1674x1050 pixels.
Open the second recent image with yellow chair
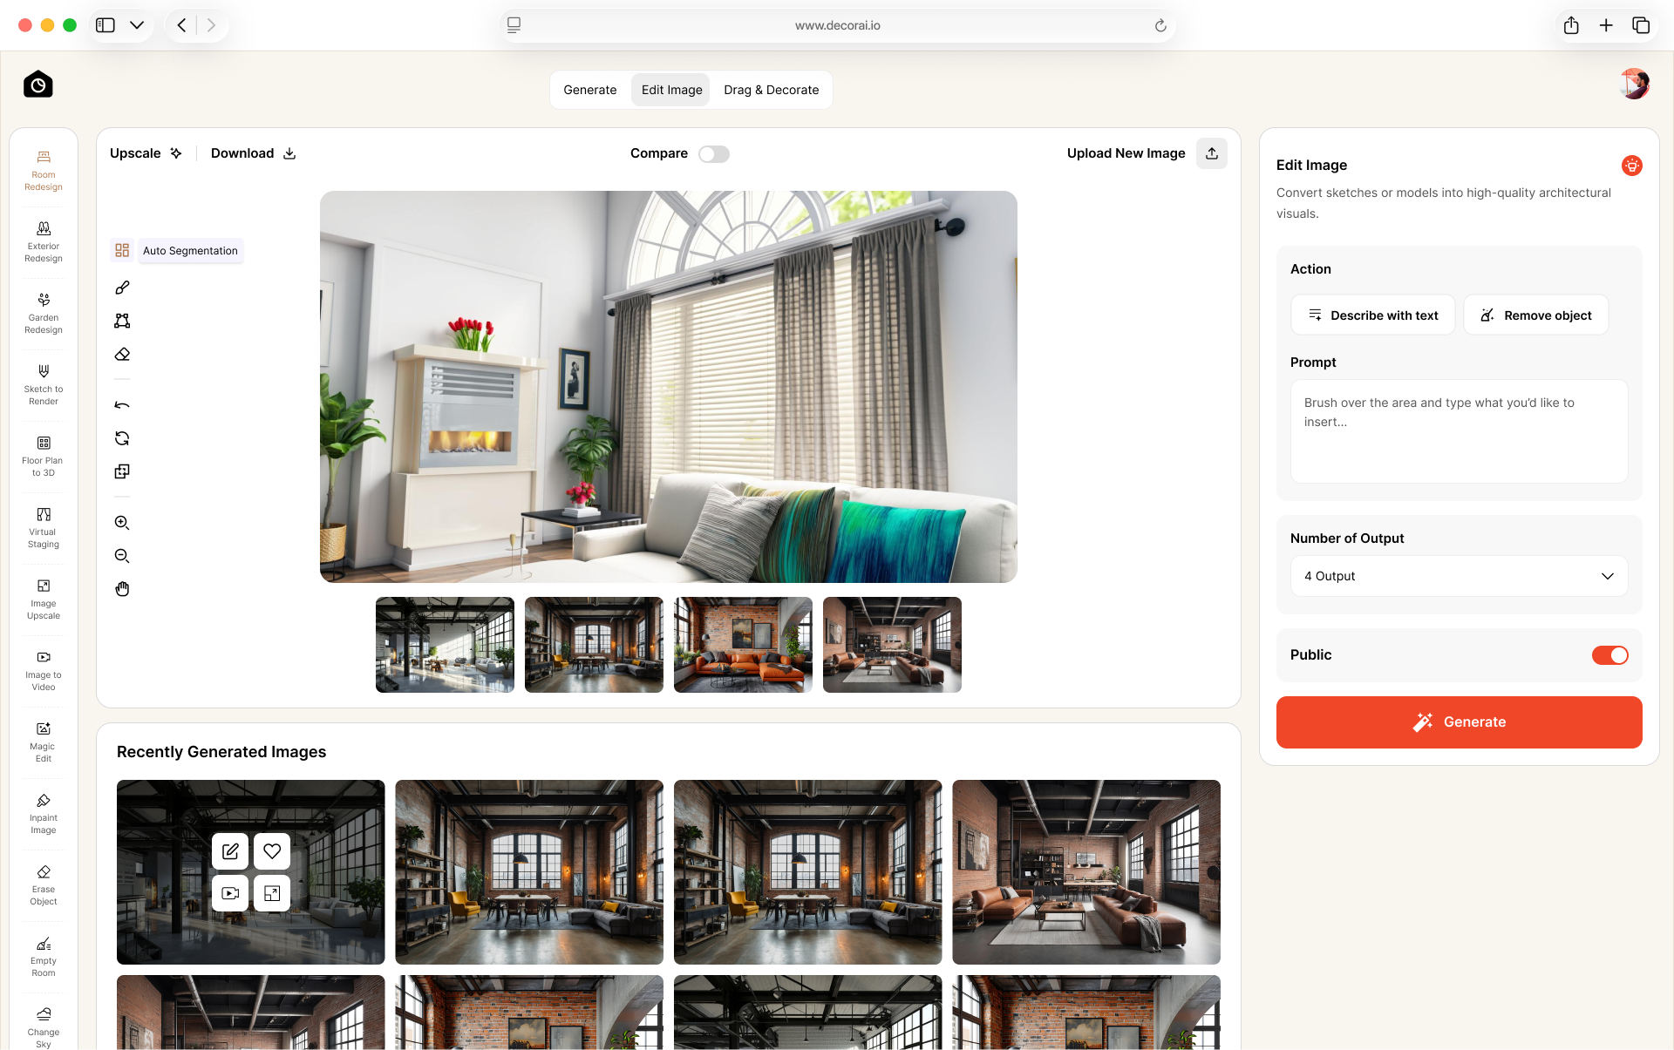529,872
